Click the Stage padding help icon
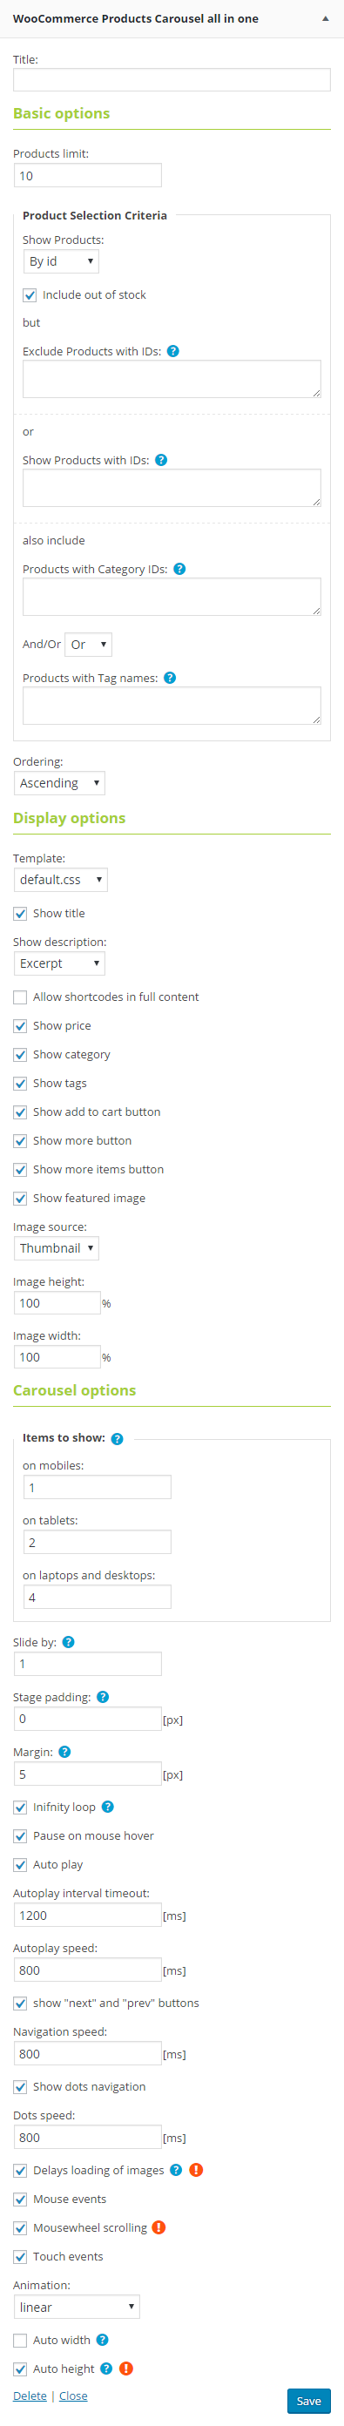This screenshot has height=2426, width=344. 103,1696
